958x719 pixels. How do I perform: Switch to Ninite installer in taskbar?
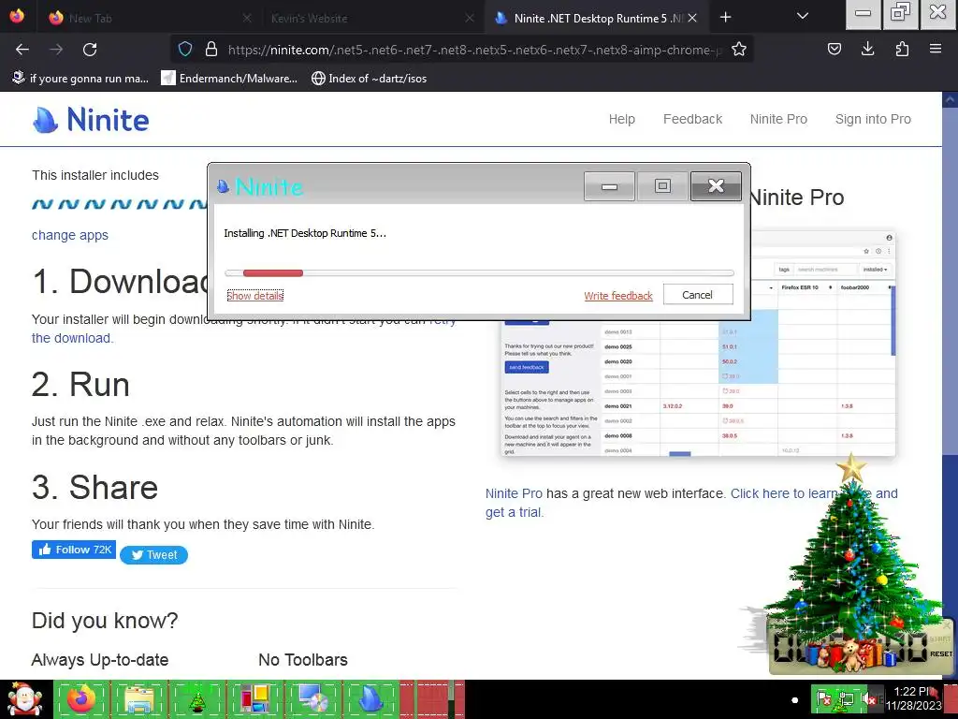(370, 699)
